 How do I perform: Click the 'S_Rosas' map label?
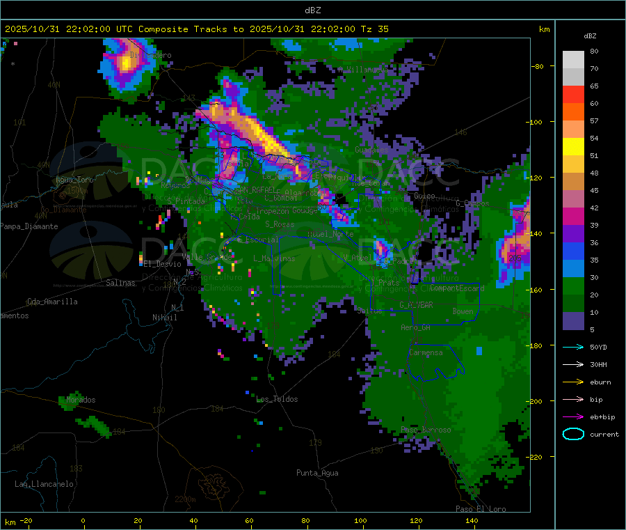280,224
